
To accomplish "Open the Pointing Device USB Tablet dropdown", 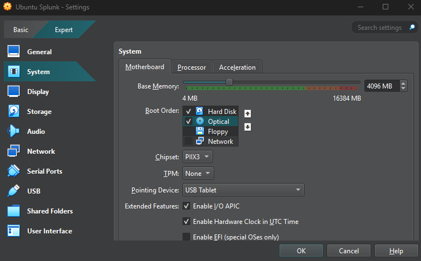I will click(x=244, y=190).
